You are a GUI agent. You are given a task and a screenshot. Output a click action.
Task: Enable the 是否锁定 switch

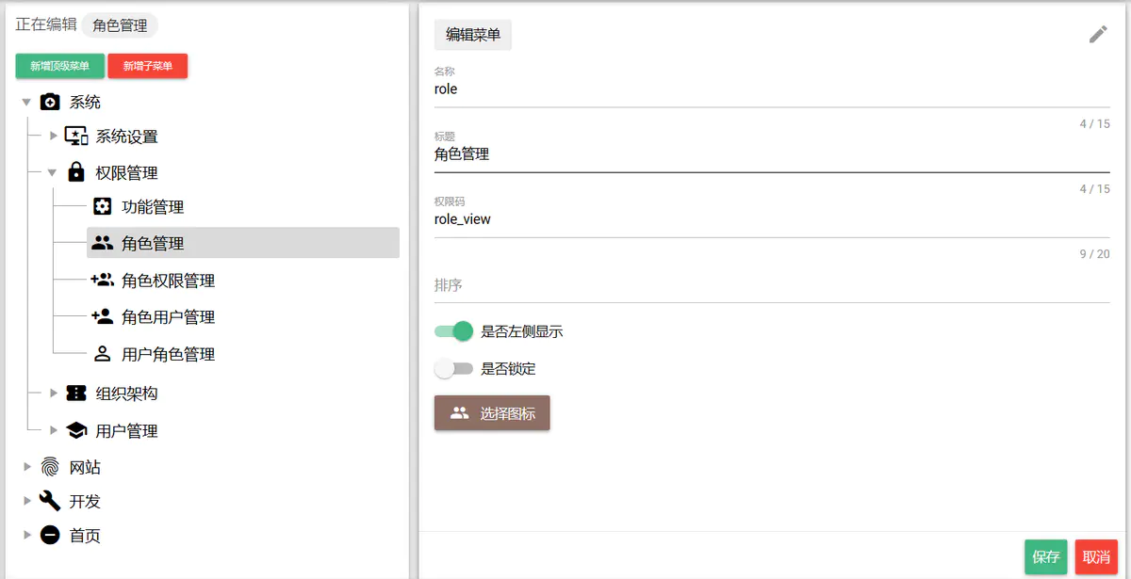point(454,369)
